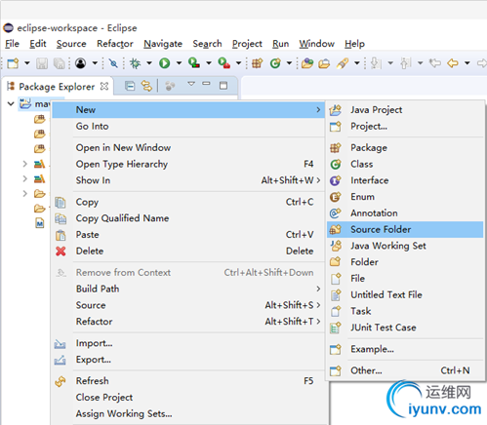Image resolution: width=487 pixels, height=425 pixels.
Task: Open the New Java Class dropdown arrow
Action: [289, 63]
